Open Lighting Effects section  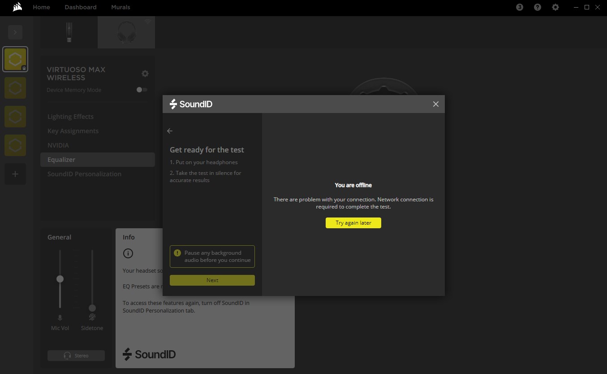click(x=71, y=117)
